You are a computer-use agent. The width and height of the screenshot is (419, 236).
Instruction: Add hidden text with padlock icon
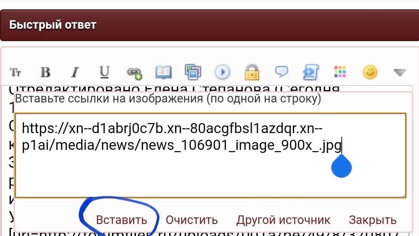tap(252, 72)
